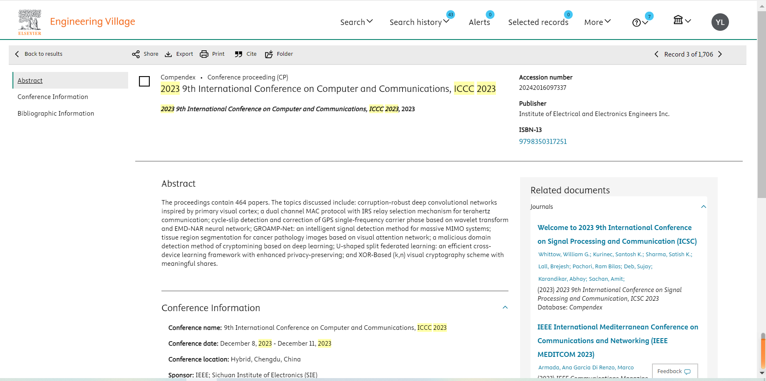The height and width of the screenshot is (381, 766).
Task: Click the record title heading ICCC 2023
Action: (328, 89)
